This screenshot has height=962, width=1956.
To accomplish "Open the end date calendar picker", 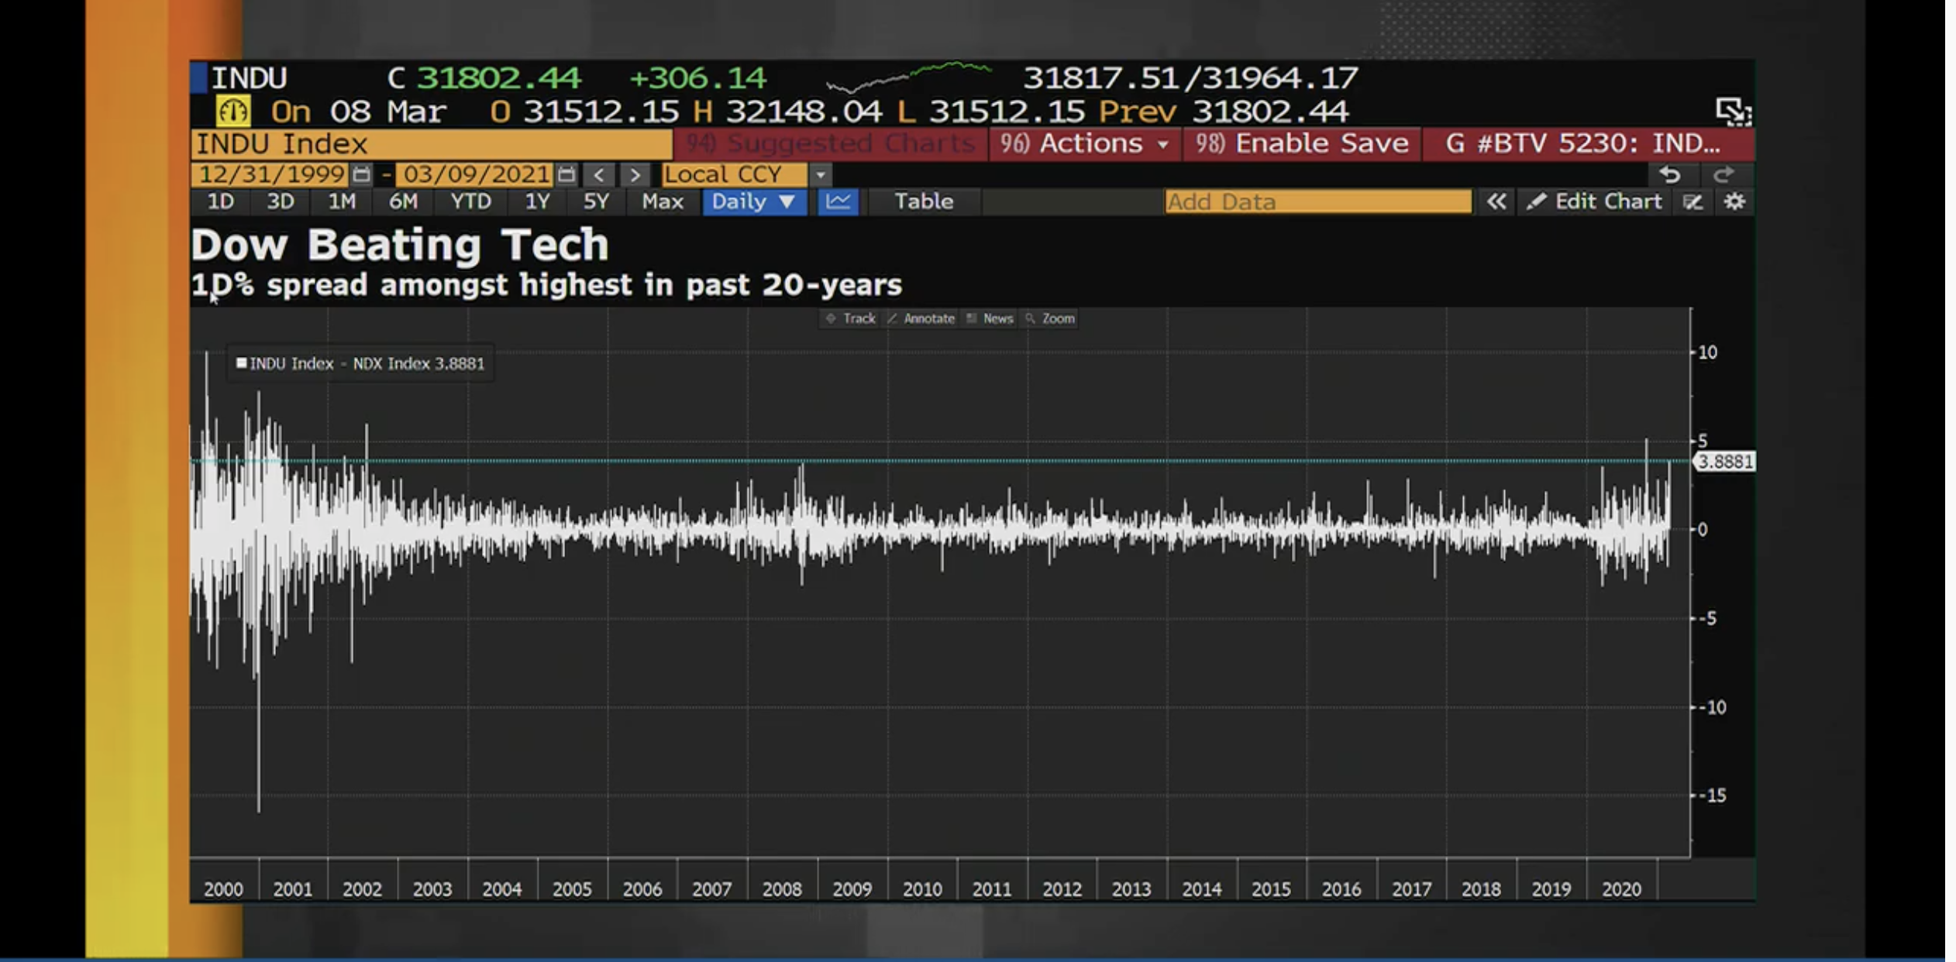I will (x=566, y=174).
